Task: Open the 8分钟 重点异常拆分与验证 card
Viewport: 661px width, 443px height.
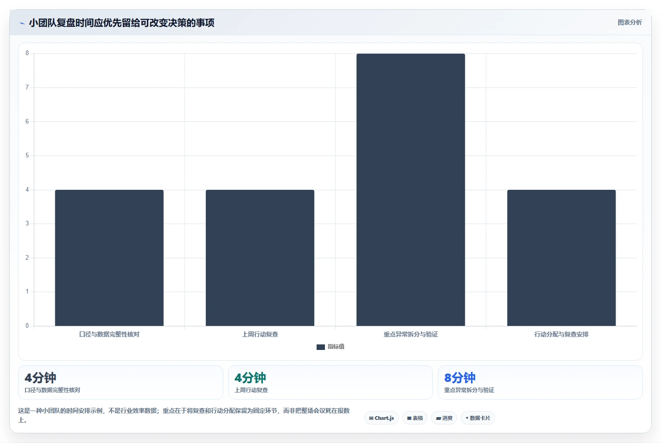Action: [540, 382]
